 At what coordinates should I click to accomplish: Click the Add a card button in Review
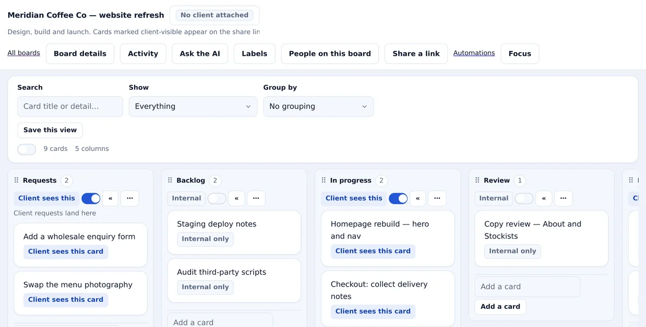501,307
